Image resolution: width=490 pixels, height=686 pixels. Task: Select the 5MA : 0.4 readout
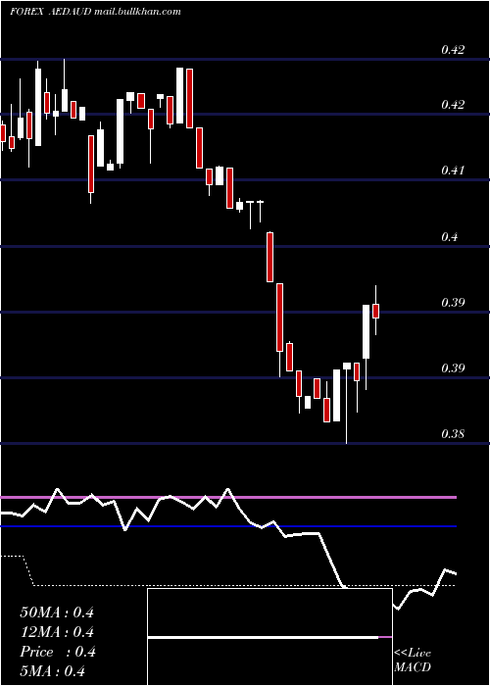[53, 671]
